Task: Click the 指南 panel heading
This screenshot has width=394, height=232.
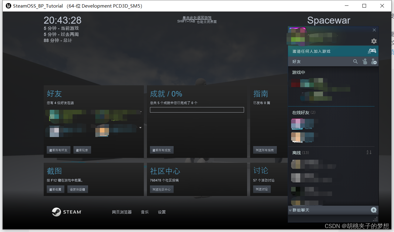Action: tap(261, 94)
